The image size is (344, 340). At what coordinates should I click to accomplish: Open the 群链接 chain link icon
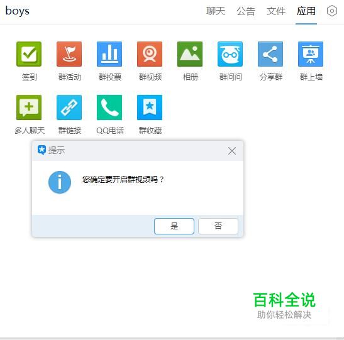point(69,107)
